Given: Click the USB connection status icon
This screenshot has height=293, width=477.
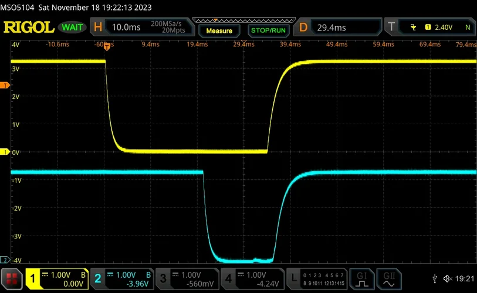Looking at the screenshot, I should point(434,278).
